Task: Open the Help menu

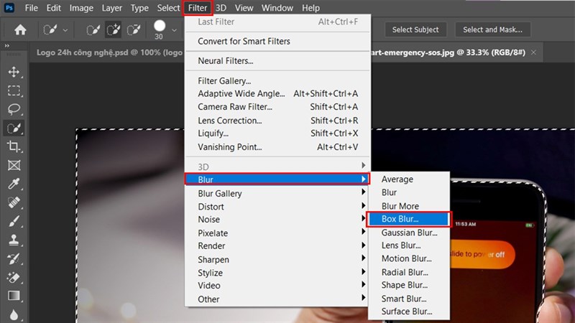Action: pyautogui.click(x=310, y=8)
